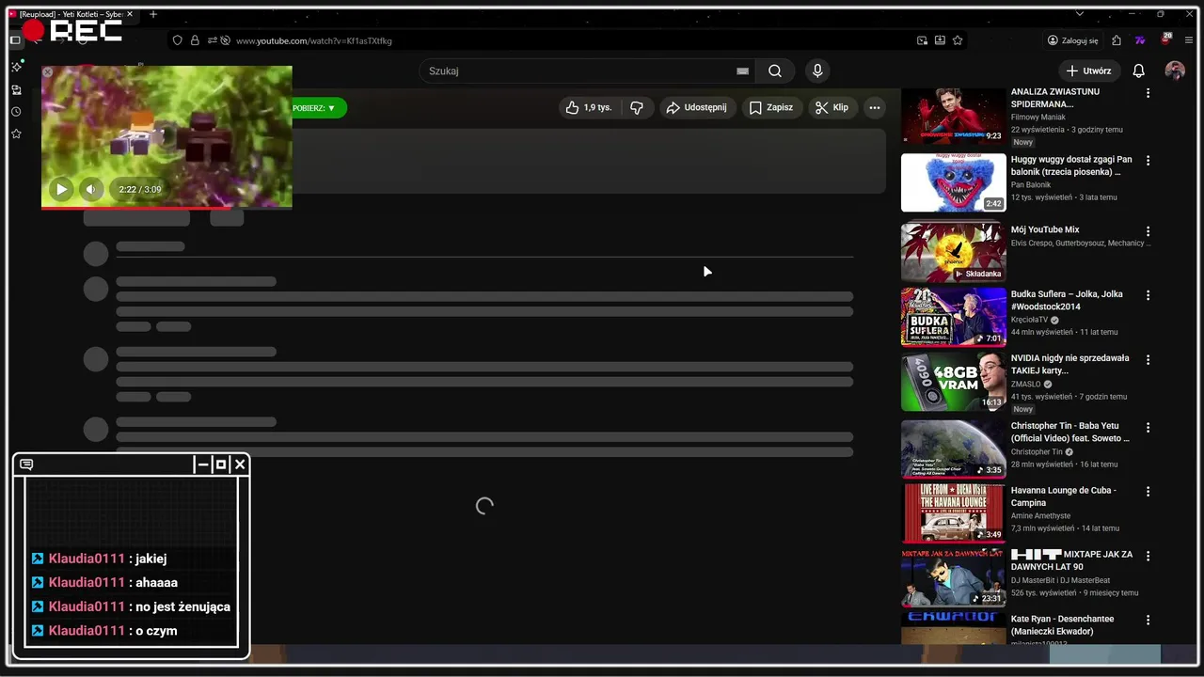The image size is (1204, 677).
Task: Open a new browser tab with plus
Action: tap(153, 14)
